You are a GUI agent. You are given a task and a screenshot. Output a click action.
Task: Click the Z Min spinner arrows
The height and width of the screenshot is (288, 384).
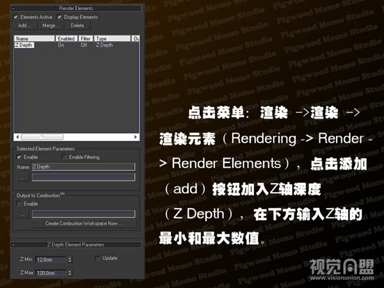69,259
